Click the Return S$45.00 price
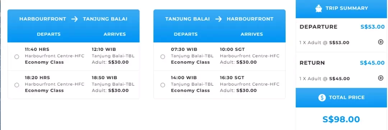This screenshot has height=130, width=388. [x=372, y=63]
